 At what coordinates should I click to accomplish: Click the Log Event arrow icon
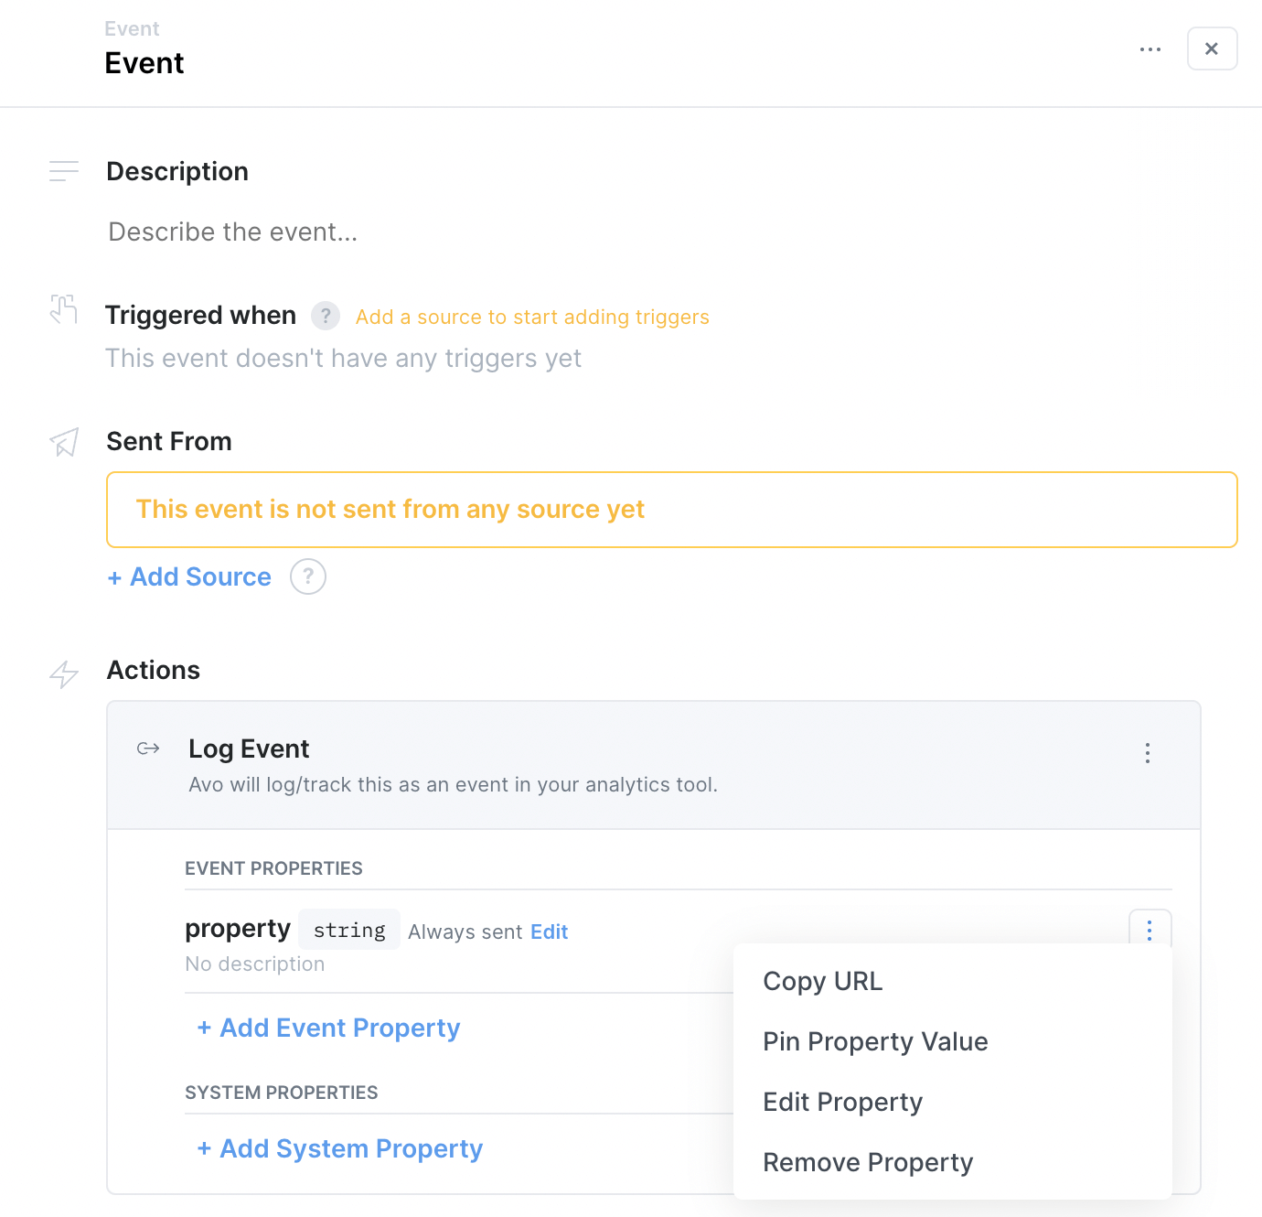pyautogui.click(x=147, y=749)
